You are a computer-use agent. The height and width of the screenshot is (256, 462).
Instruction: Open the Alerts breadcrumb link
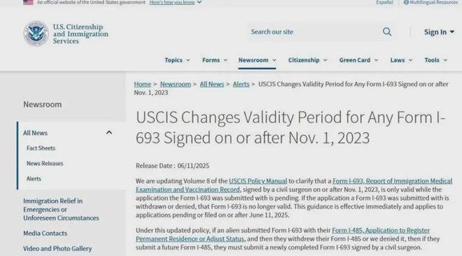(241, 84)
